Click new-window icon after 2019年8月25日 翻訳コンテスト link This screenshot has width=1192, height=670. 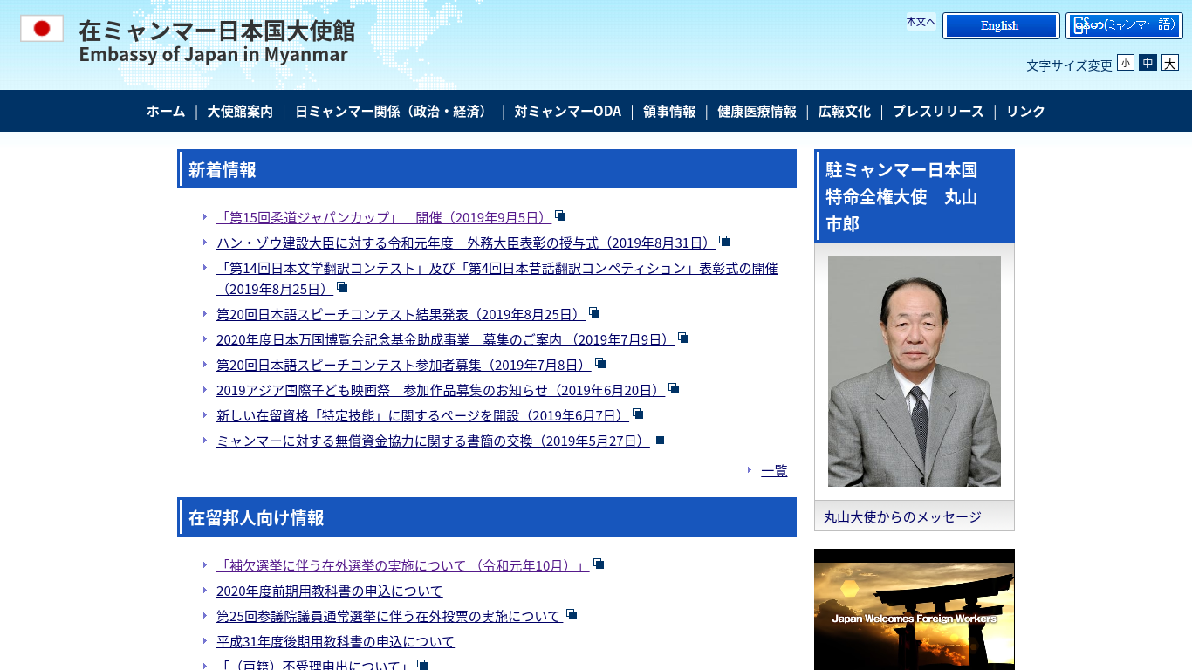pos(342,287)
